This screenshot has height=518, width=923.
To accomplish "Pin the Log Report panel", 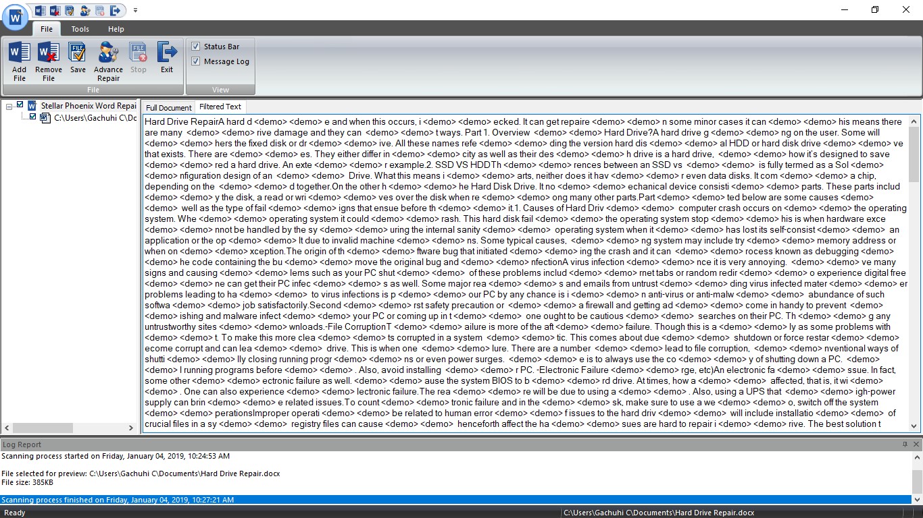I will pos(905,444).
